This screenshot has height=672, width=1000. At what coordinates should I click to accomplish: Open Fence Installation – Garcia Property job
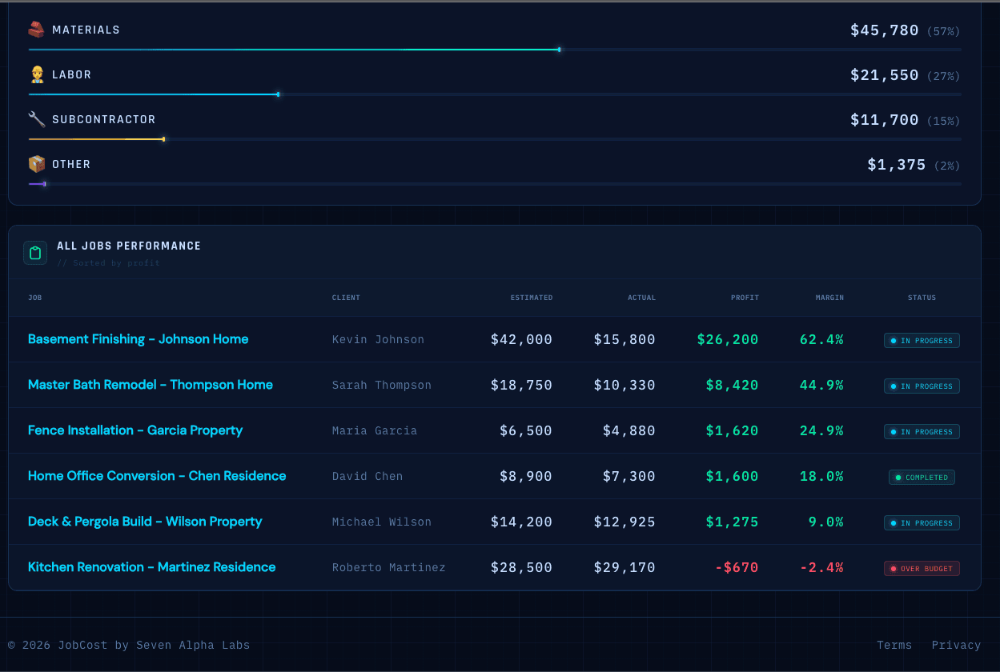coord(135,430)
